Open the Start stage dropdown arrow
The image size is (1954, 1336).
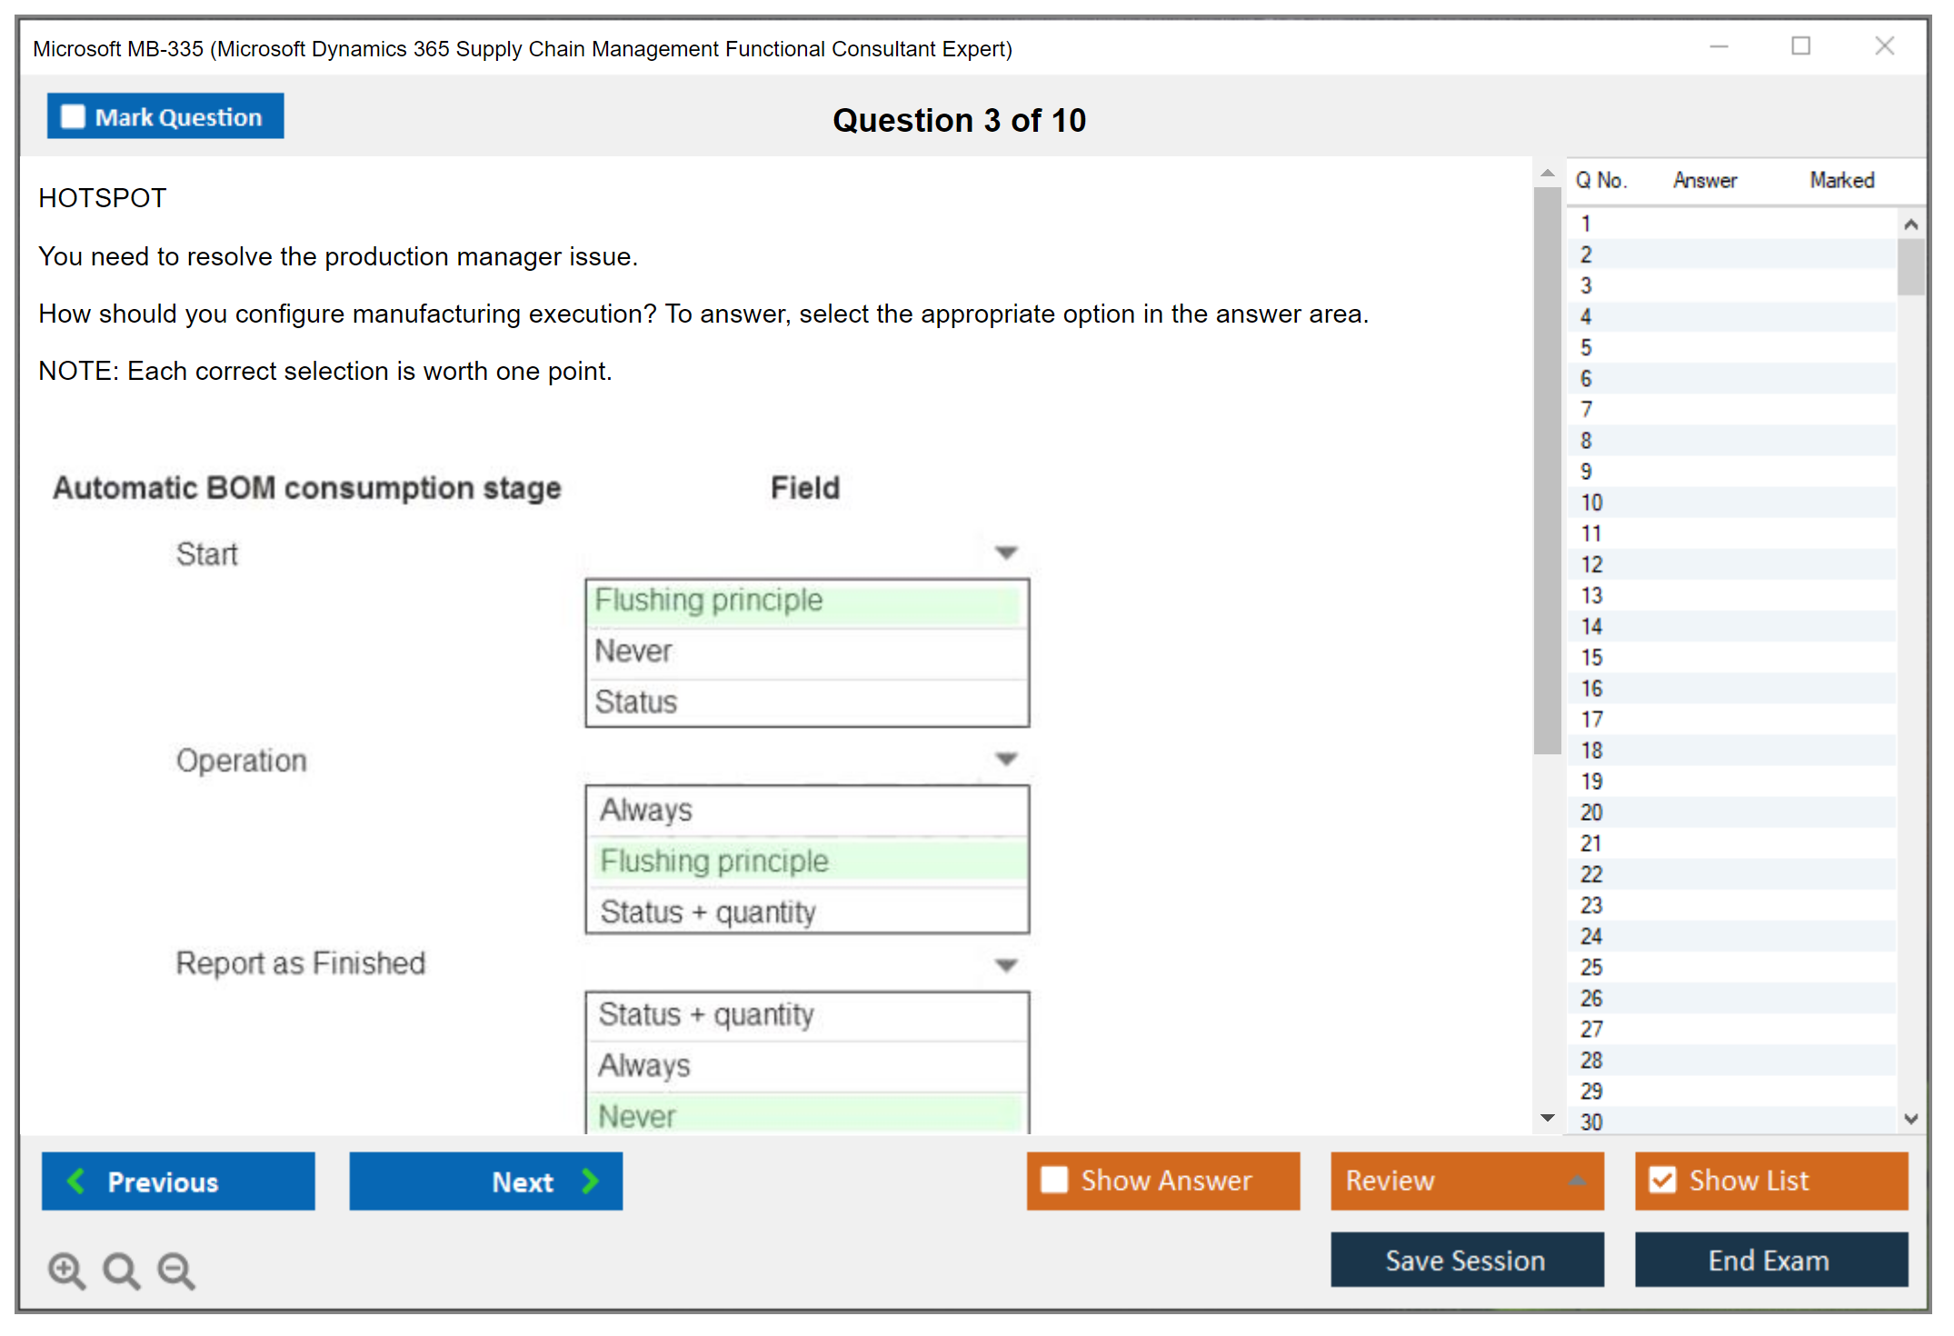tap(1005, 553)
